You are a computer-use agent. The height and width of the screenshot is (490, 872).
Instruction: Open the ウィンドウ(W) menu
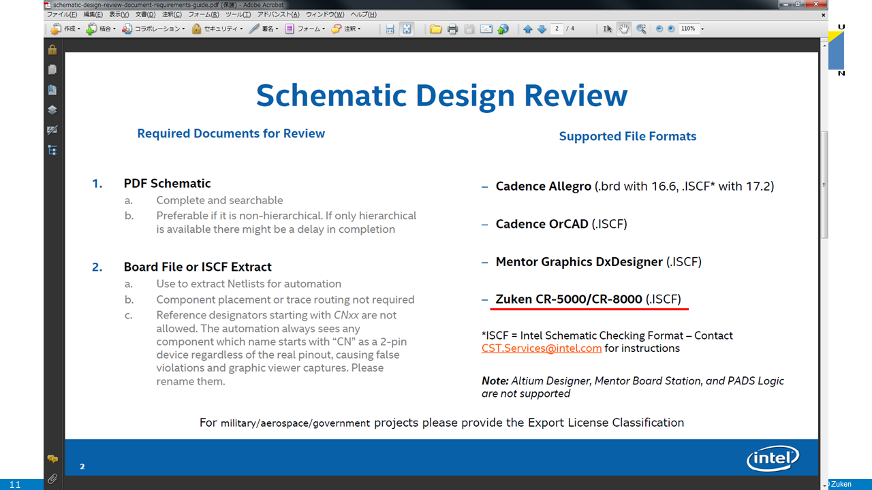[x=325, y=14]
